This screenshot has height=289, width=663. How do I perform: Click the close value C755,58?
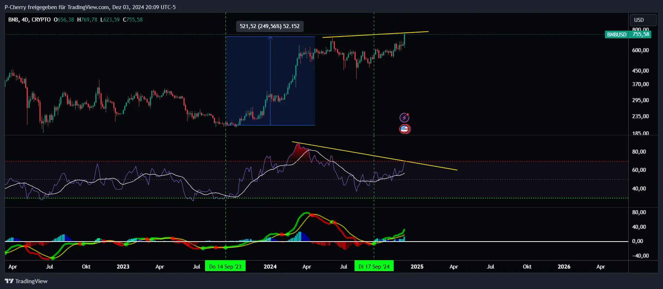click(133, 20)
